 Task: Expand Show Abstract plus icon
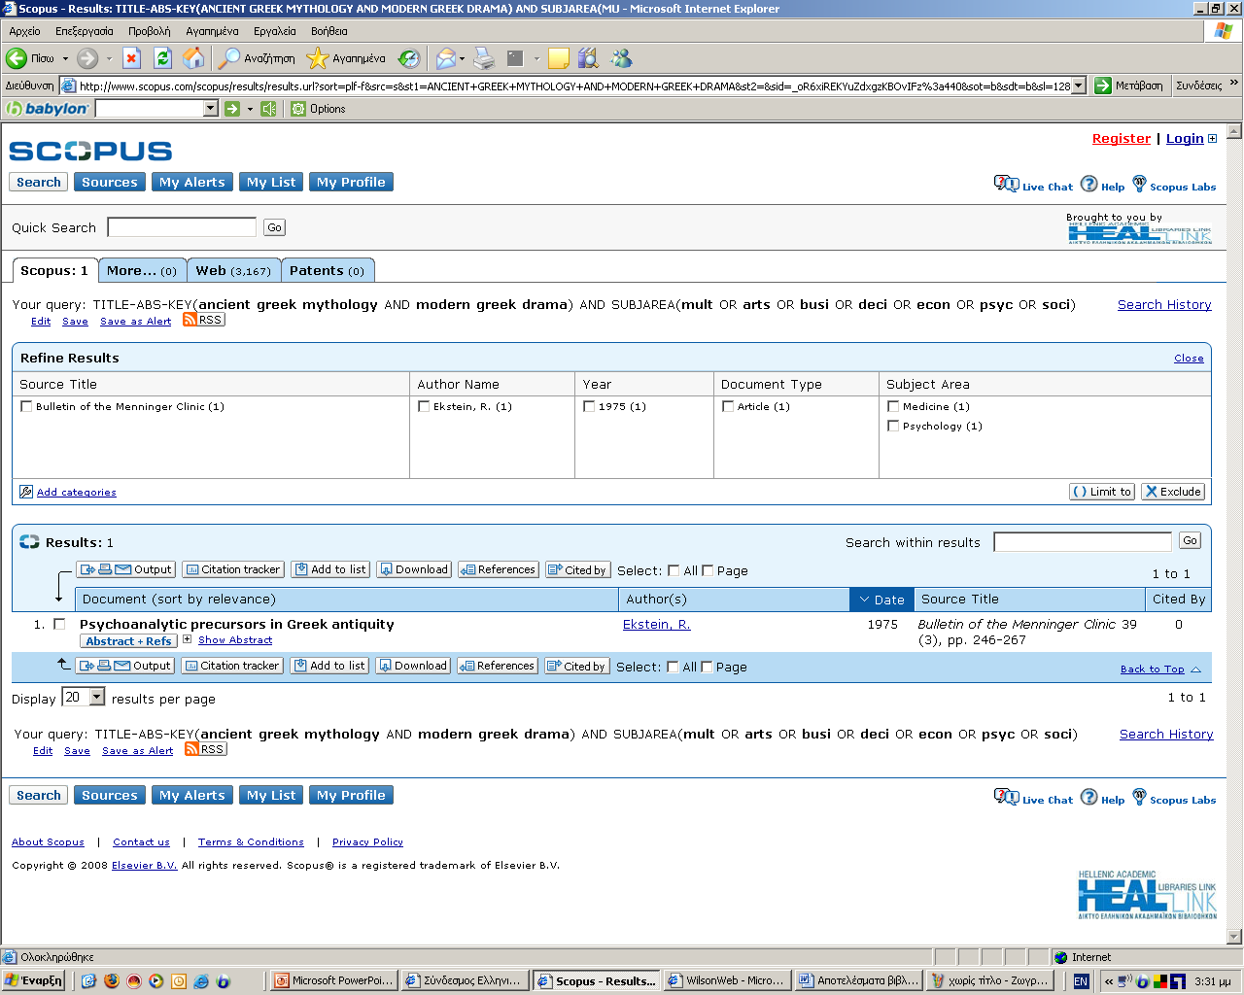pos(188,639)
